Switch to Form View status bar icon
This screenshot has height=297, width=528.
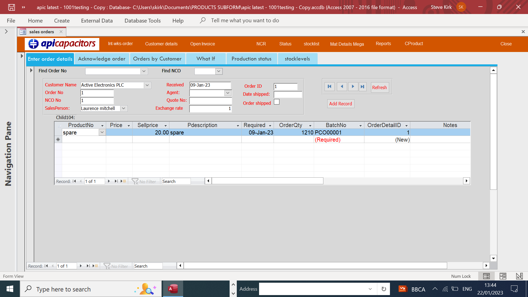486,276
